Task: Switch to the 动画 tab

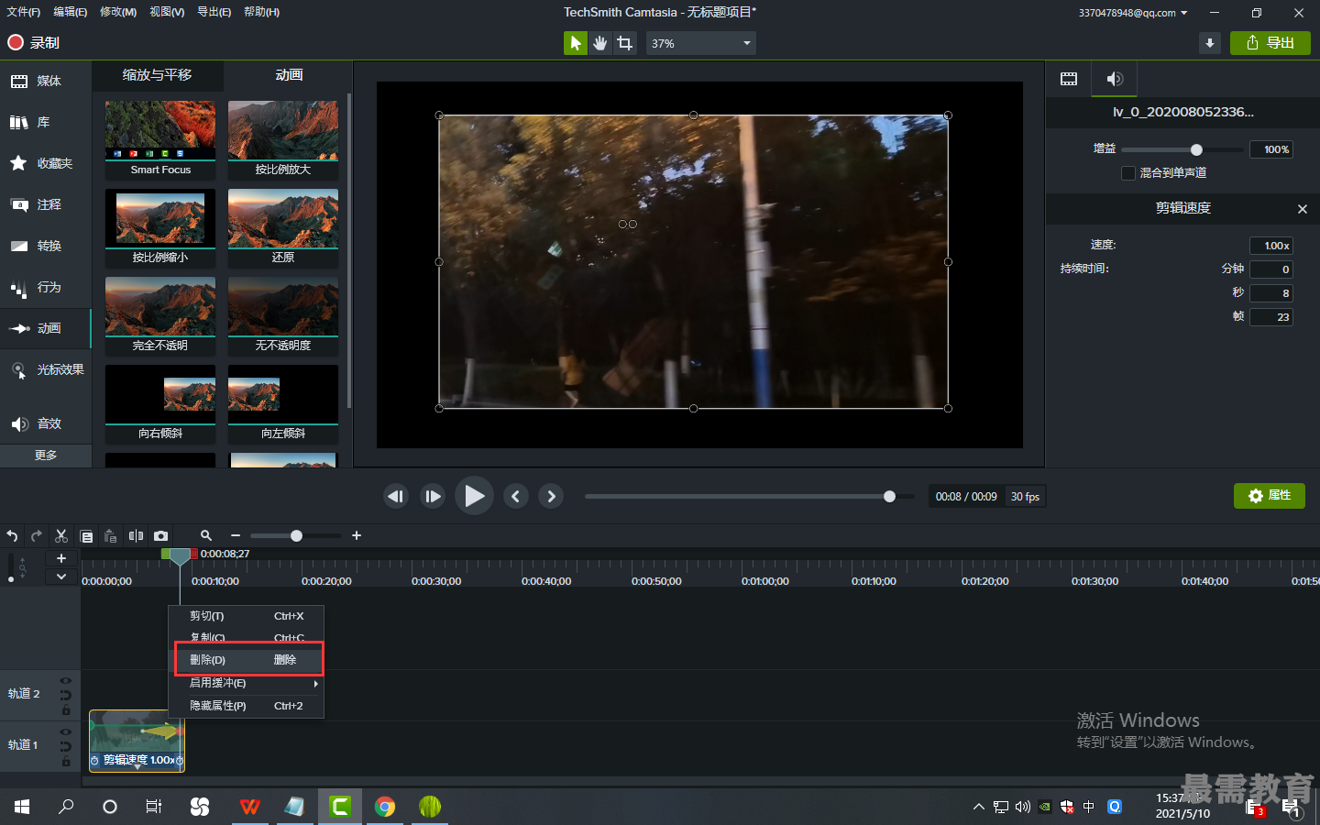Action: (x=289, y=75)
